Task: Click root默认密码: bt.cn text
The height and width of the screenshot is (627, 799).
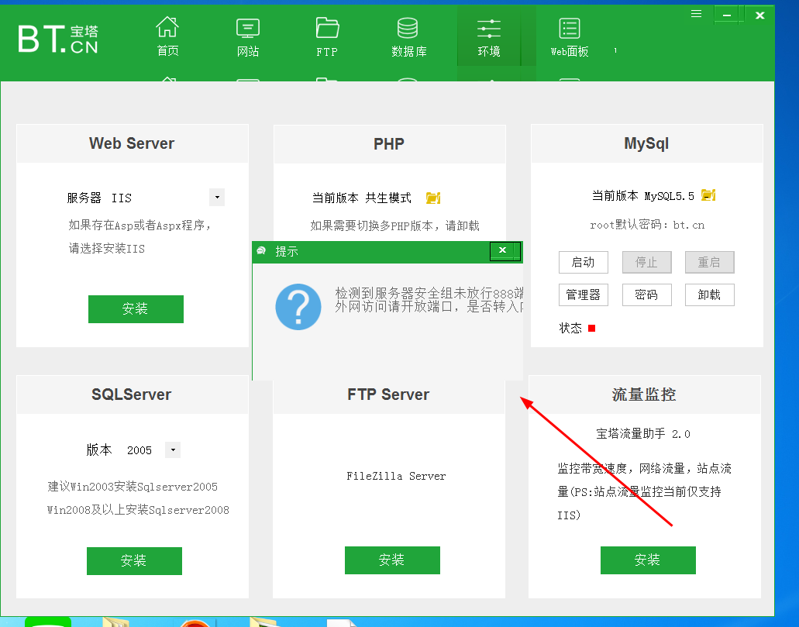Action: (647, 225)
